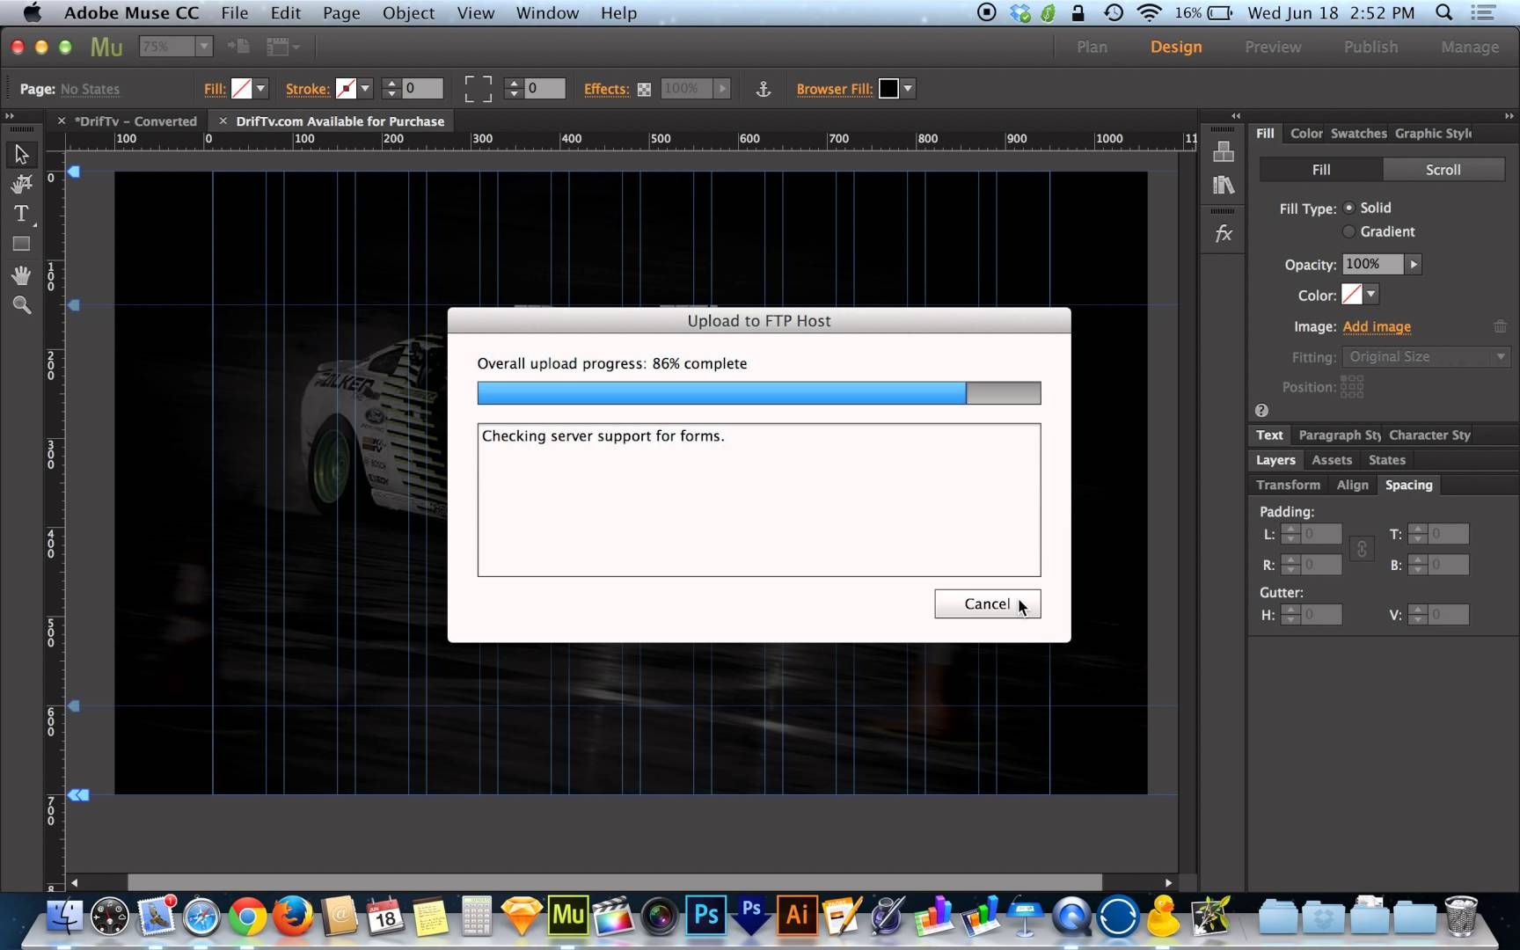The height and width of the screenshot is (950, 1520).
Task: Toggle the padding link constraint icon
Action: (1362, 549)
